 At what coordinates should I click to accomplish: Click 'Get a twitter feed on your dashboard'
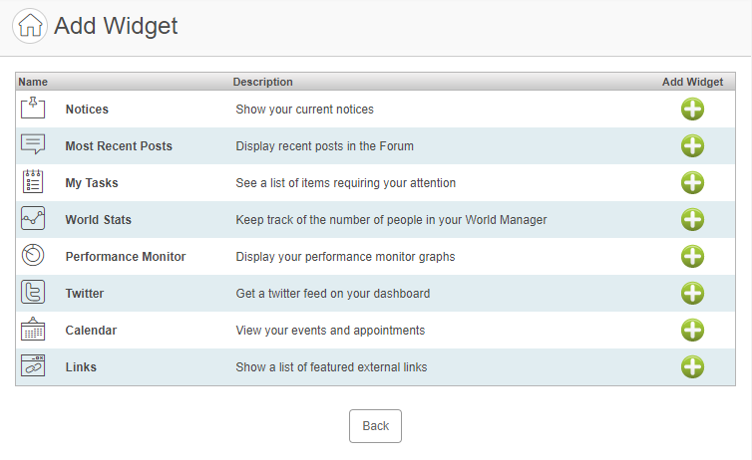(332, 294)
